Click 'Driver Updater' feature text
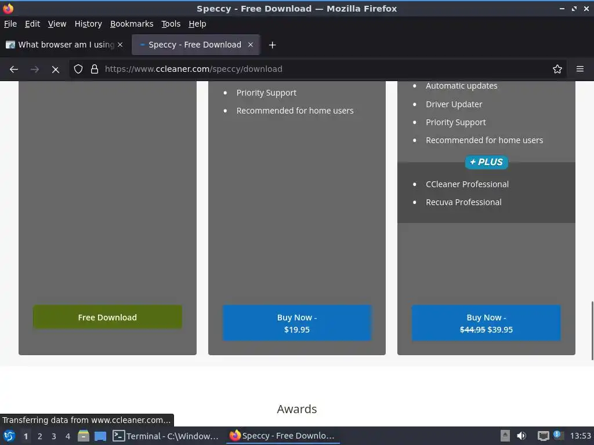Viewport: 594px width, 445px height. tap(454, 104)
